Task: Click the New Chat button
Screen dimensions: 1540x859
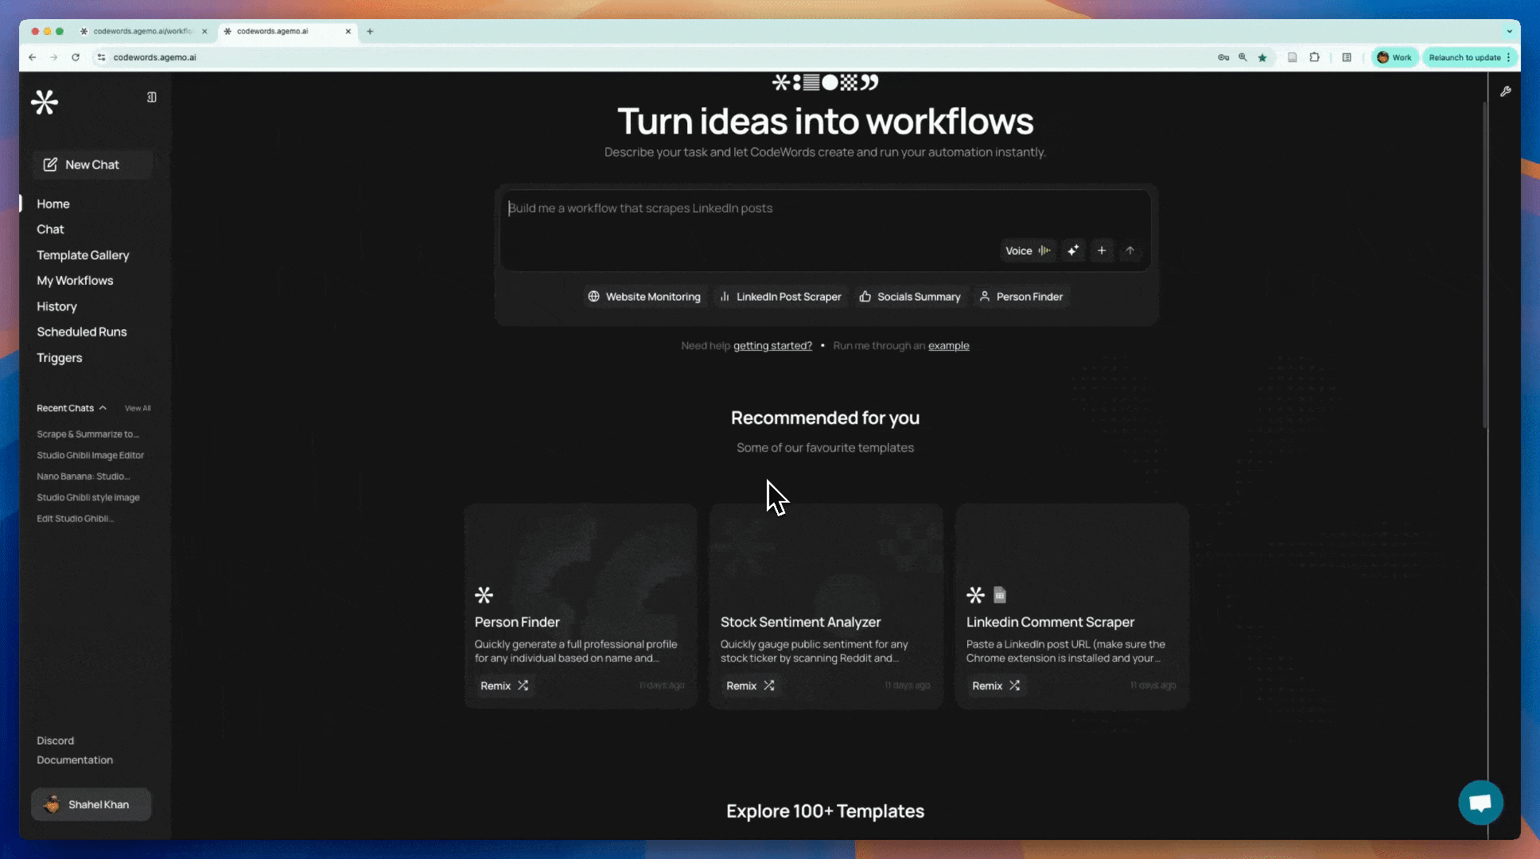Action: coord(92,165)
